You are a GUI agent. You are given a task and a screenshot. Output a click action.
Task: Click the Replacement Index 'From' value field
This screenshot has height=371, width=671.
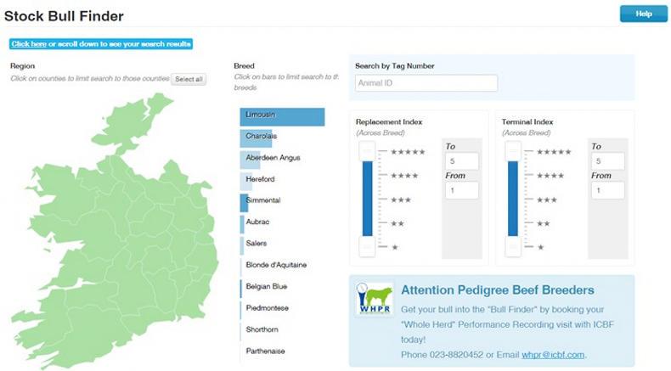click(x=461, y=191)
